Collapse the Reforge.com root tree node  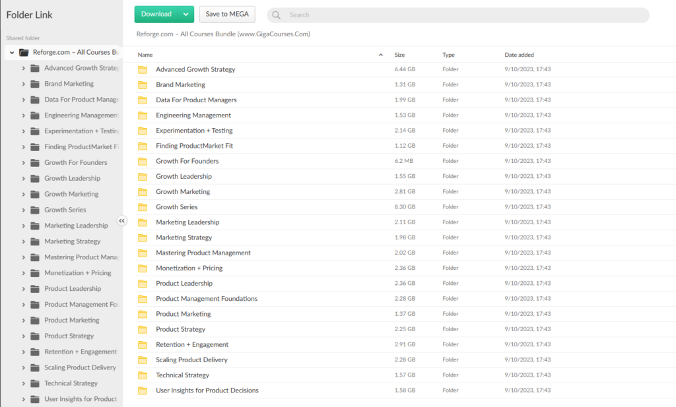pyautogui.click(x=12, y=52)
